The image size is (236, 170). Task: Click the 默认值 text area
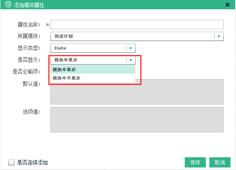click(137, 92)
